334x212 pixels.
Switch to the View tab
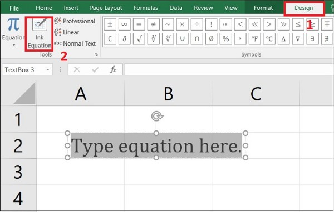[x=230, y=8]
